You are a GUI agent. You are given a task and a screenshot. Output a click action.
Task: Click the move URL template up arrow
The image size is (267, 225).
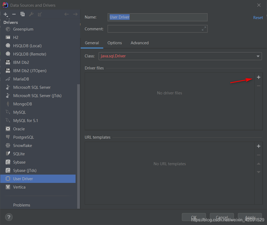coord(258,164)
